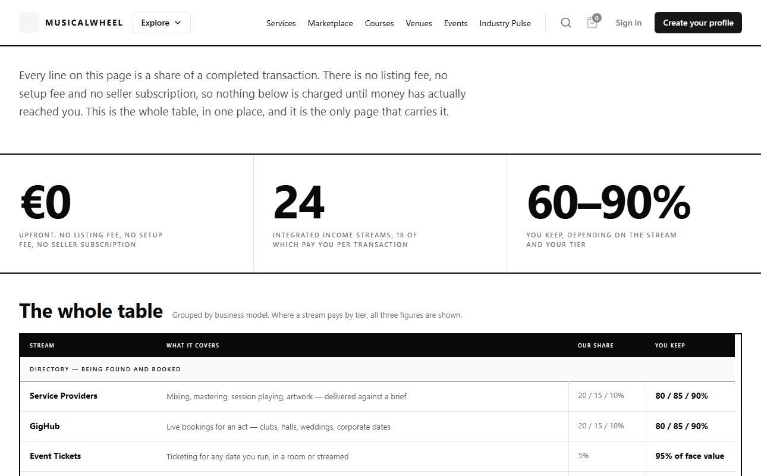Image resolution: width=761 pixels, height=476 pixels.
Task: Click the 'Grouped by business model' caption
Action: 317,315
